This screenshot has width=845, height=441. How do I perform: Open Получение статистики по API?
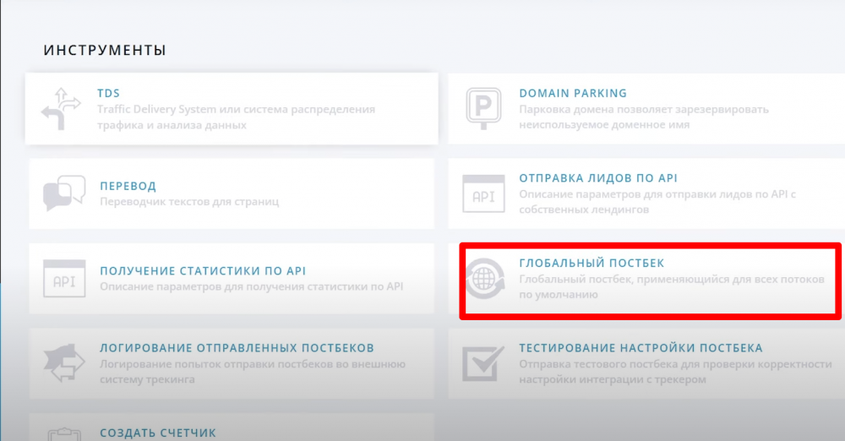[x=203, y=270]
